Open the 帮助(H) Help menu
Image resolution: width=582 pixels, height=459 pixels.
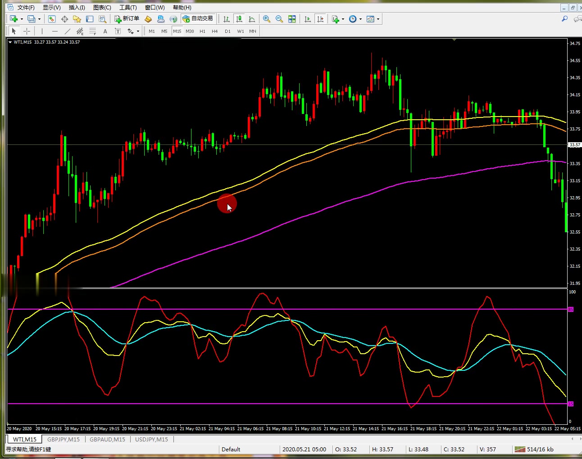click(182, 7)
